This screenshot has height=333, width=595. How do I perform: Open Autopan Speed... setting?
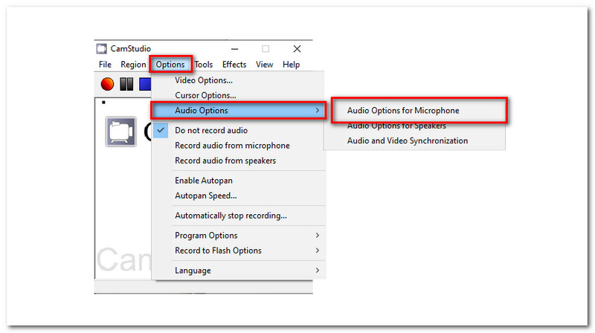[x=238, y=195]
